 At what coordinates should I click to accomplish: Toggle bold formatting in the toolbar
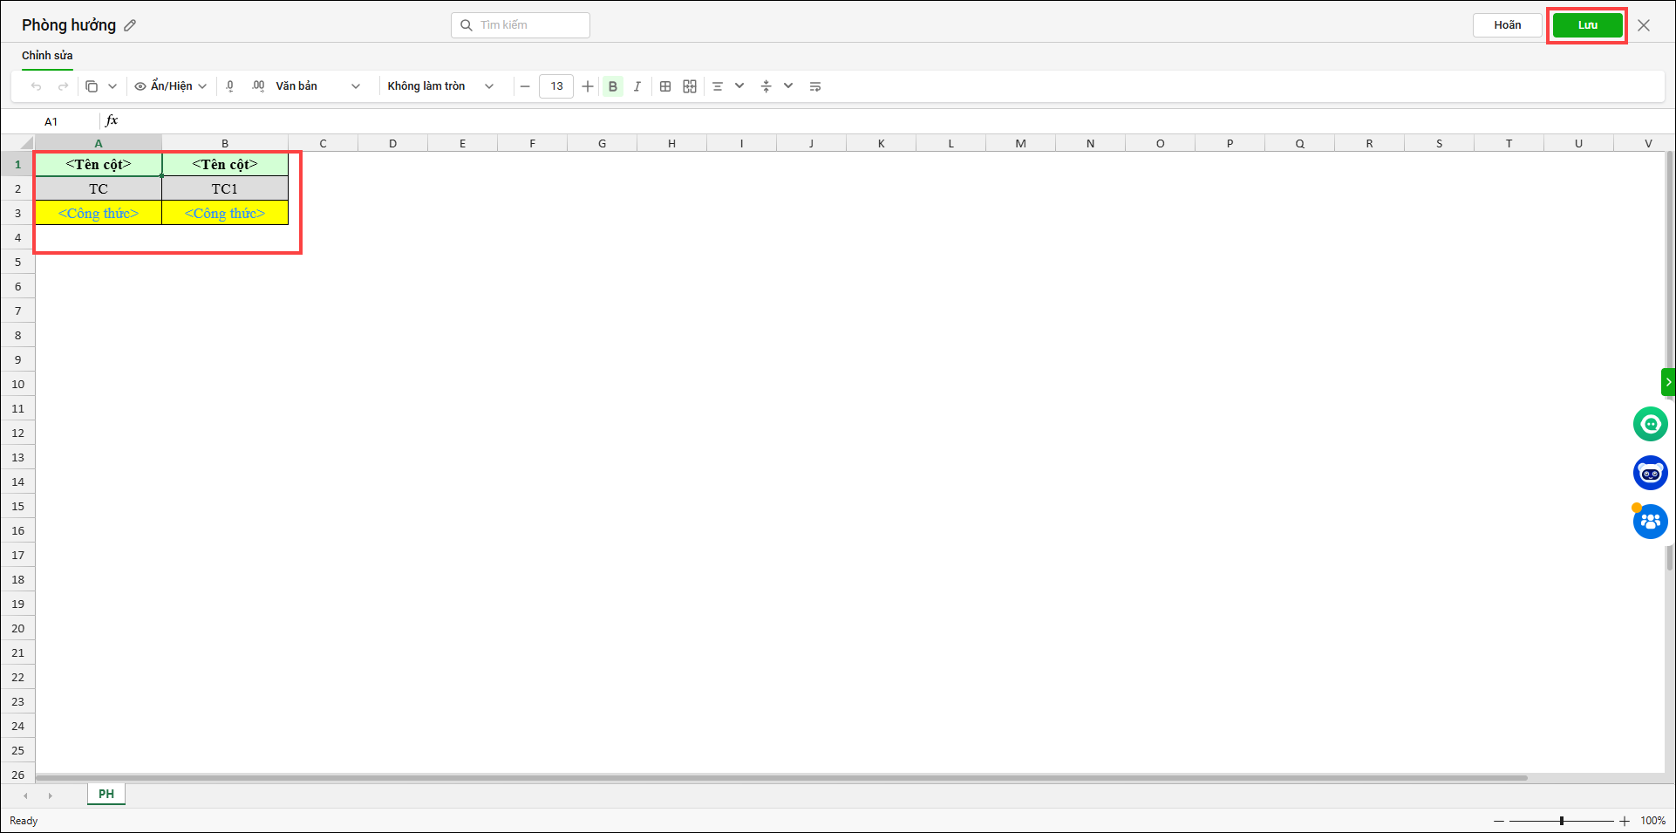click(613, 86)
